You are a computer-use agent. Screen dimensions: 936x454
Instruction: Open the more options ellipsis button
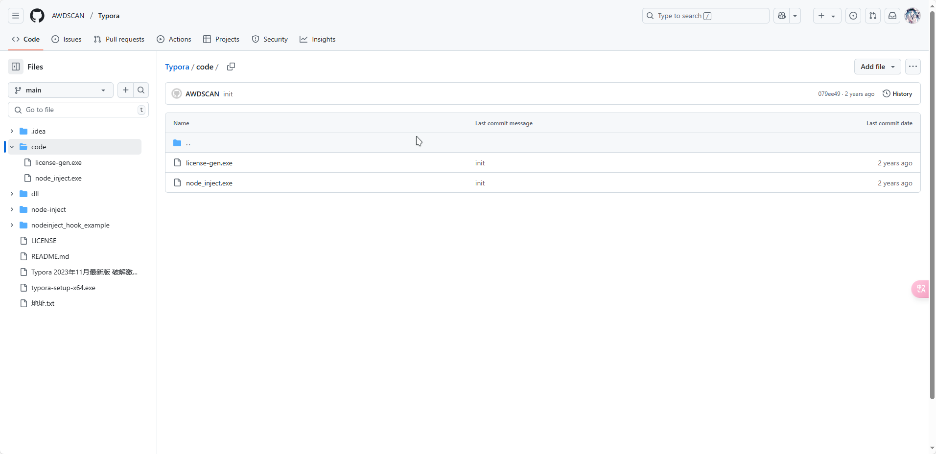[913, 67]
